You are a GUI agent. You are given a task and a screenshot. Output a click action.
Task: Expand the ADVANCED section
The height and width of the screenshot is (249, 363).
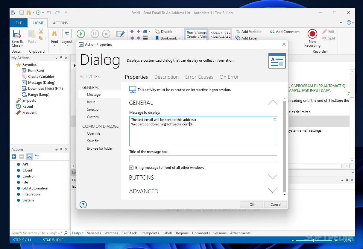273,191
